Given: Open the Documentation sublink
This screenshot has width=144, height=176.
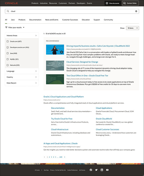Looking at the screenshot, I should [58, 108].
